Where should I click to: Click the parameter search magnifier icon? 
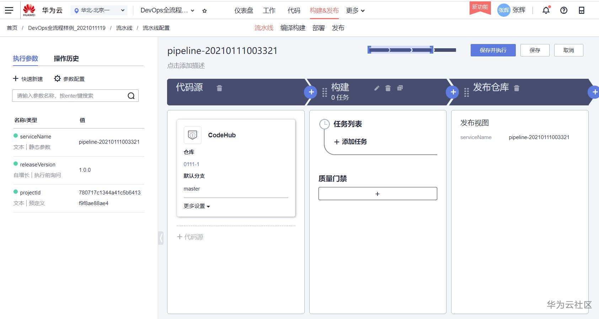[x=131, y=96]
